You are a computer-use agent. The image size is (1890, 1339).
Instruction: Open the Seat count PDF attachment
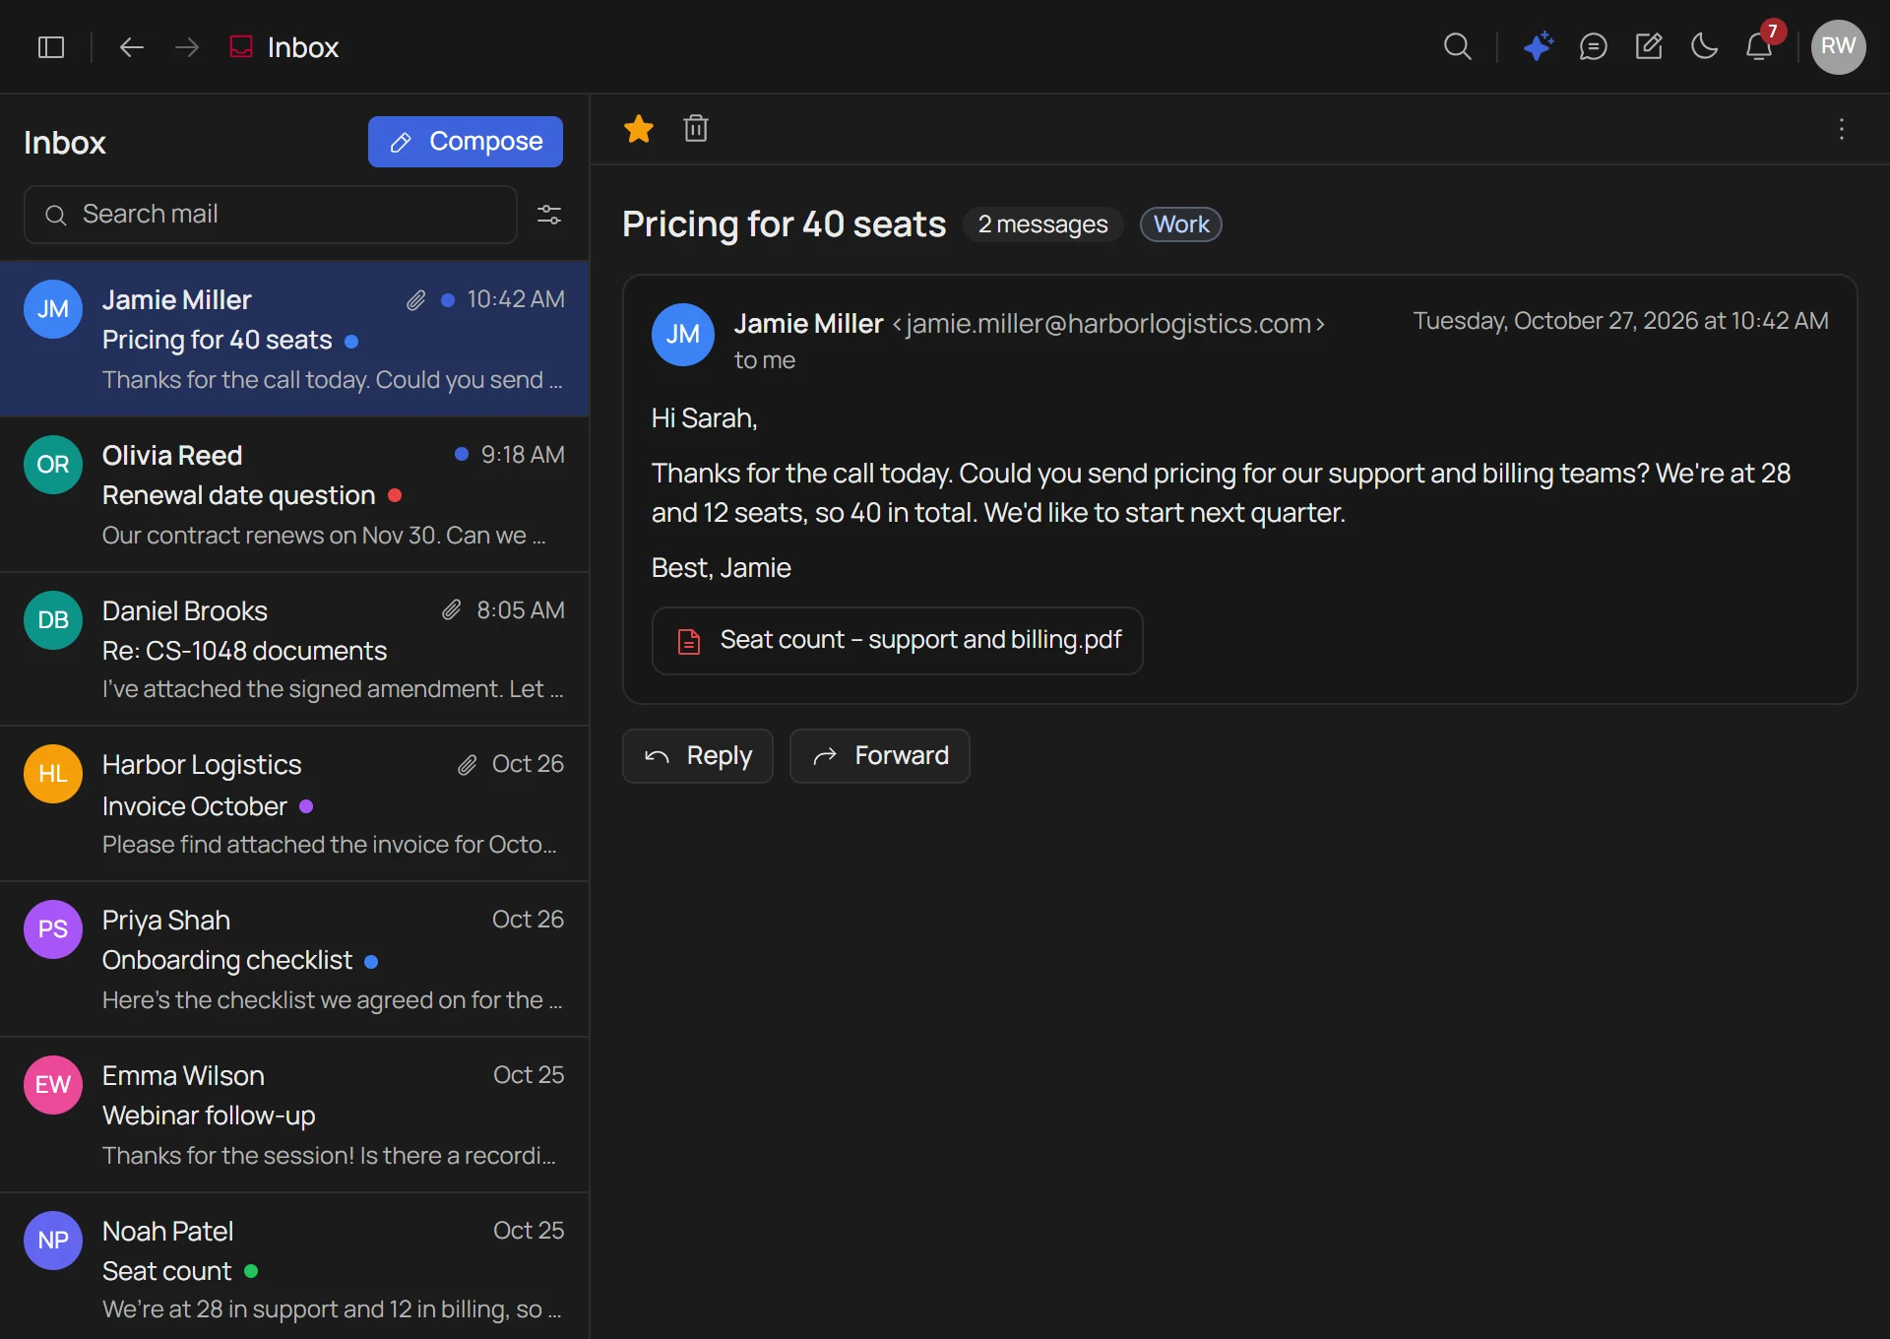coord(898,641)
